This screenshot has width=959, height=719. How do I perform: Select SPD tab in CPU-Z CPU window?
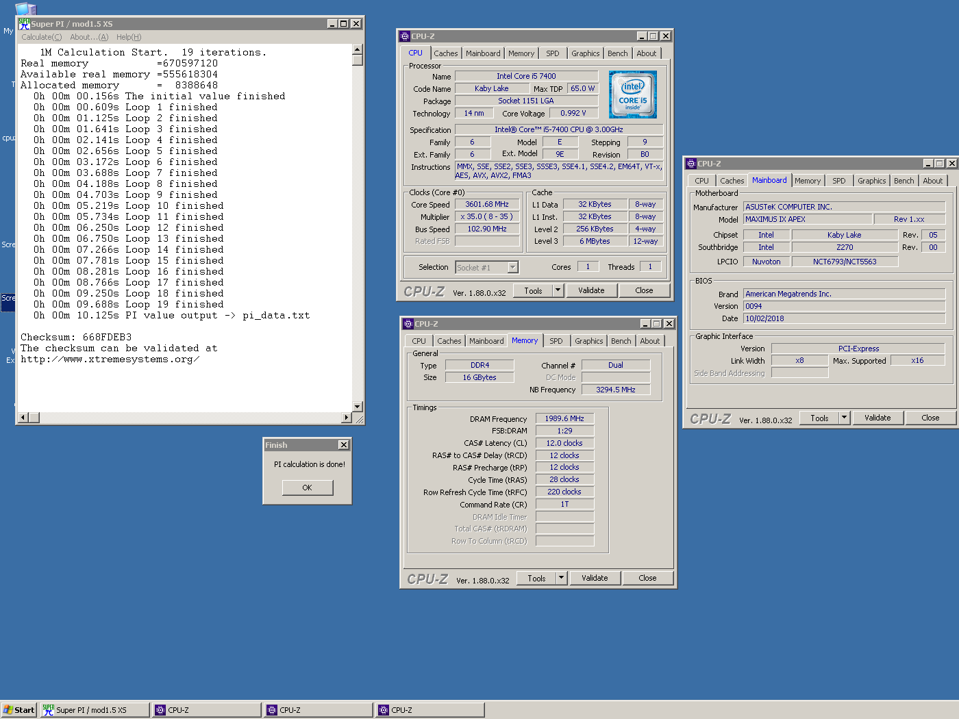click(553, 53)
